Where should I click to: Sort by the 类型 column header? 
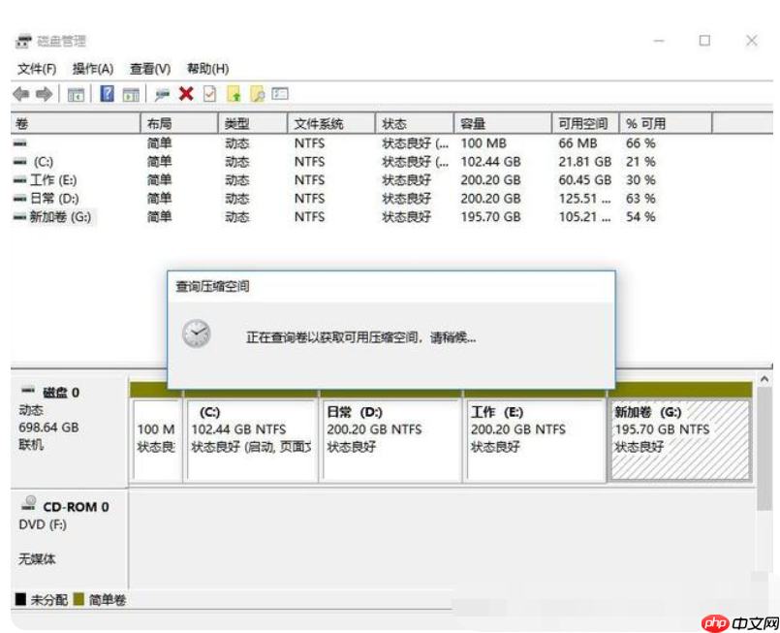[253, 123]
